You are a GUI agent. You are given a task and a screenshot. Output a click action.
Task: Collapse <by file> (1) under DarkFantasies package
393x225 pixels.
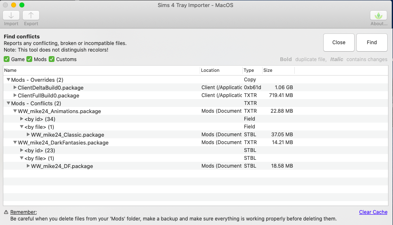(21, 158)
